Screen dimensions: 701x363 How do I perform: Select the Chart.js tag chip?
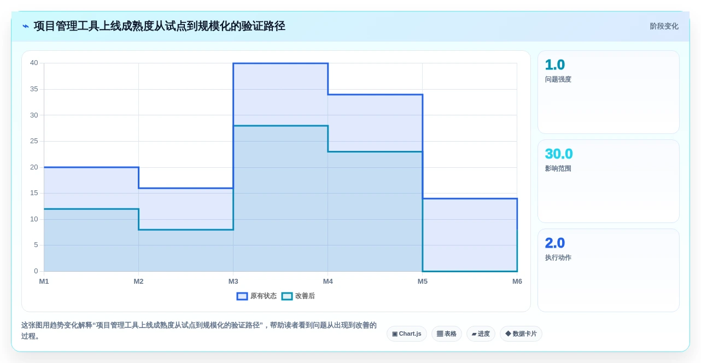point(406,333)
